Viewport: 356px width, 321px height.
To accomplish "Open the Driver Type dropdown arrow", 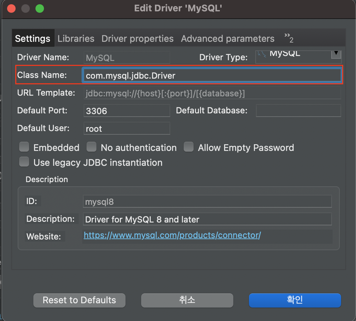I will pos(336,54).
